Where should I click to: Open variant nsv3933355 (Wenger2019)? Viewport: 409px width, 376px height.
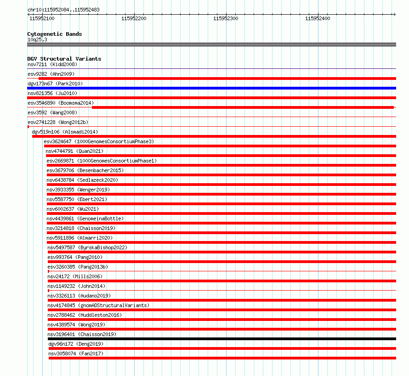(x=78, y=190)
